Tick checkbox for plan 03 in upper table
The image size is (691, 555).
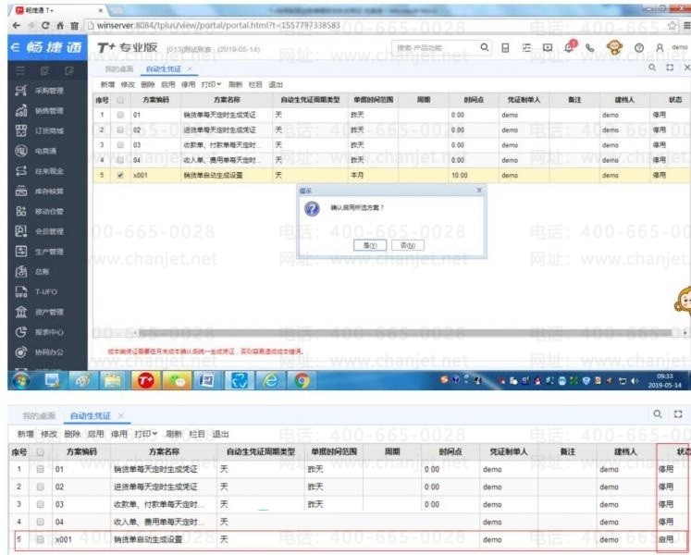(x=120, y=145)
